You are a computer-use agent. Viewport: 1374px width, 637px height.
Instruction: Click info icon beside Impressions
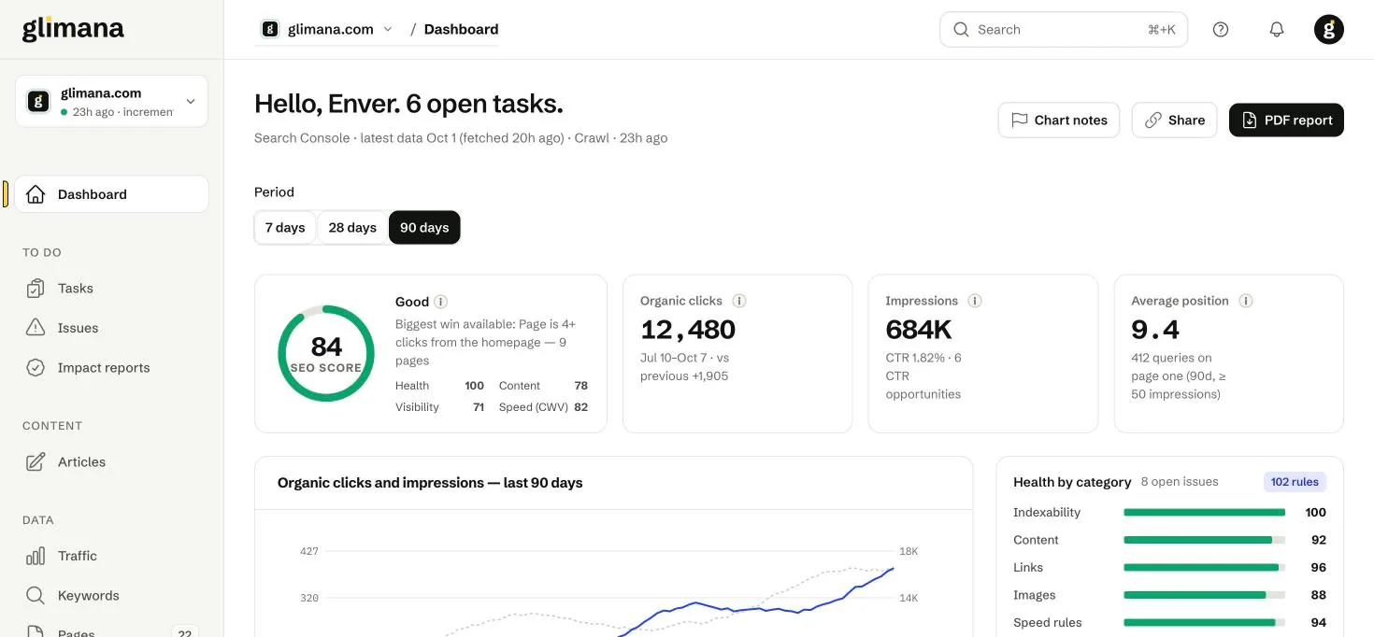(x=975, y=301)
